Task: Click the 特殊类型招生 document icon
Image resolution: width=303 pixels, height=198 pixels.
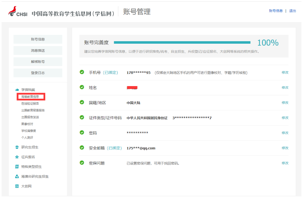Action: pos(17,167)
